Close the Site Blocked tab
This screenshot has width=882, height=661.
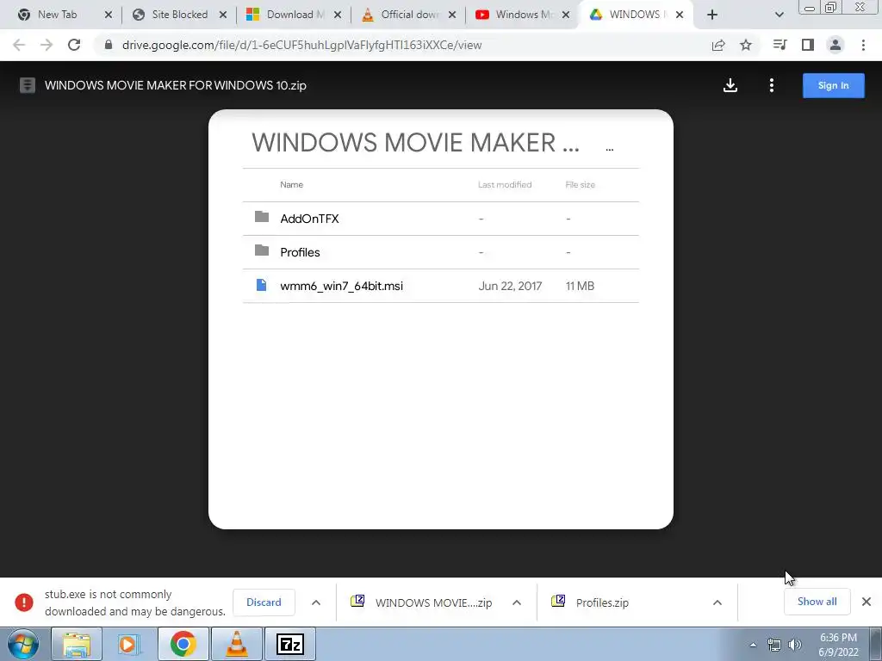point(223,15)
